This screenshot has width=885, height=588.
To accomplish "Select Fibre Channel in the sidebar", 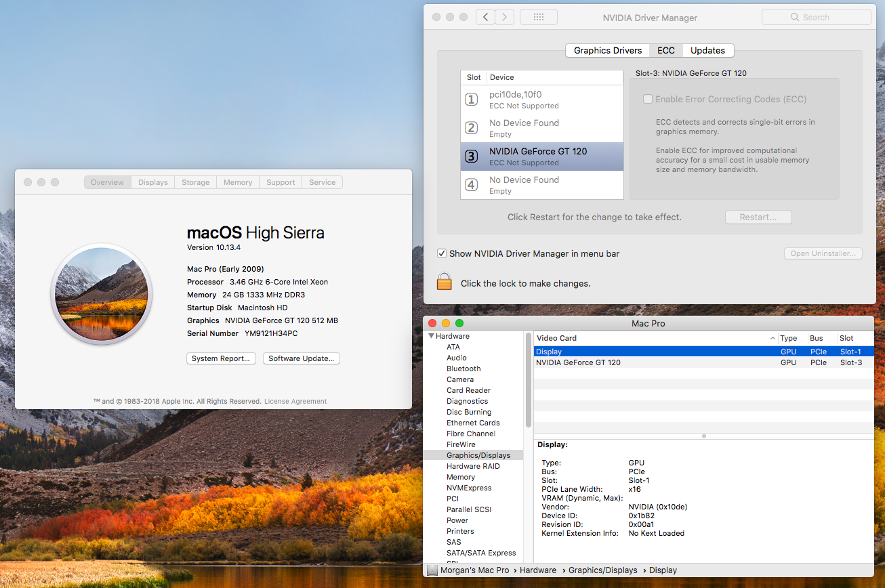I will (x=471, y=434).
